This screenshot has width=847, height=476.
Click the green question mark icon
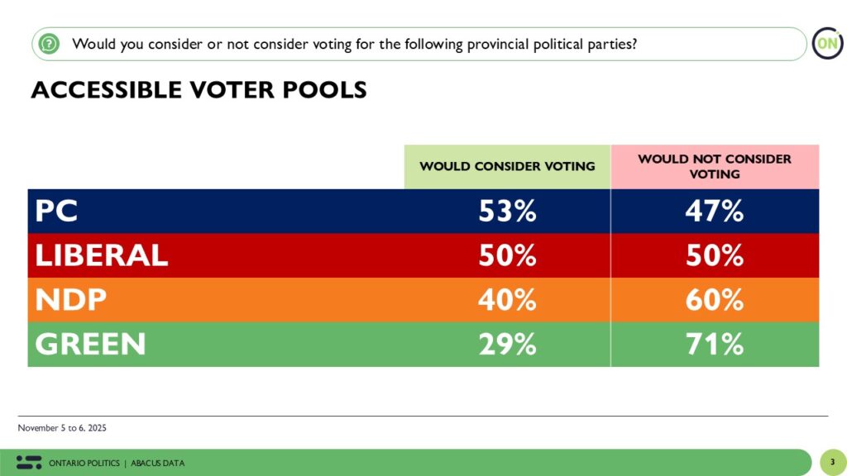point(50,44)
